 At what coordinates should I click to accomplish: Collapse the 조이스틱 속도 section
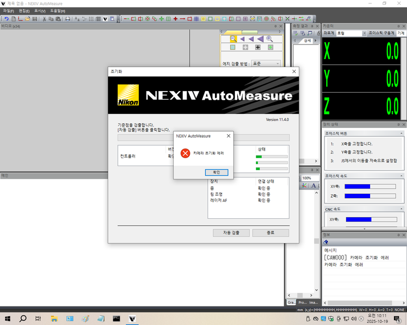(x=401, y=176)
